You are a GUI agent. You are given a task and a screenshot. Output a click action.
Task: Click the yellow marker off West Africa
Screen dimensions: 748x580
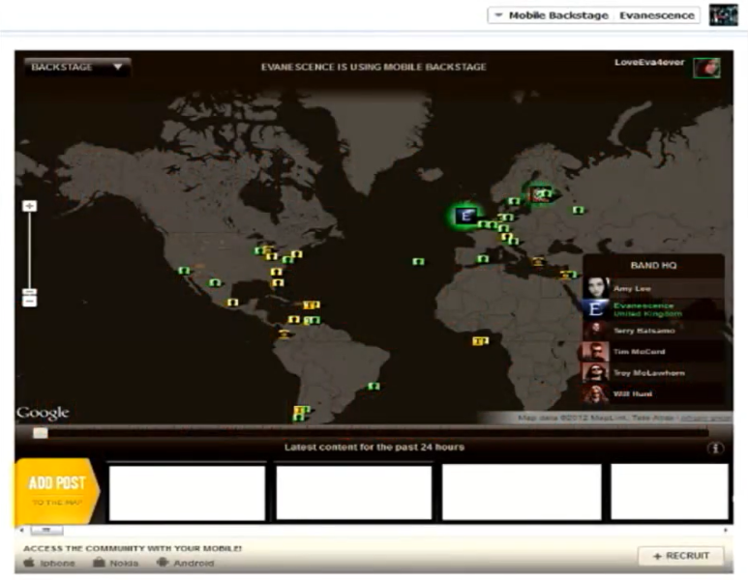click(x=480, y=341)
